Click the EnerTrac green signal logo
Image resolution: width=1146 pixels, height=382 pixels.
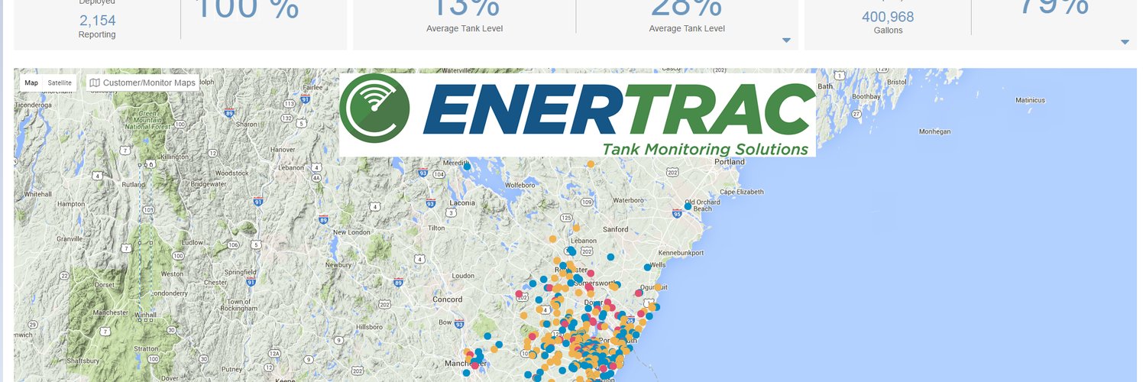click(374, 109)
